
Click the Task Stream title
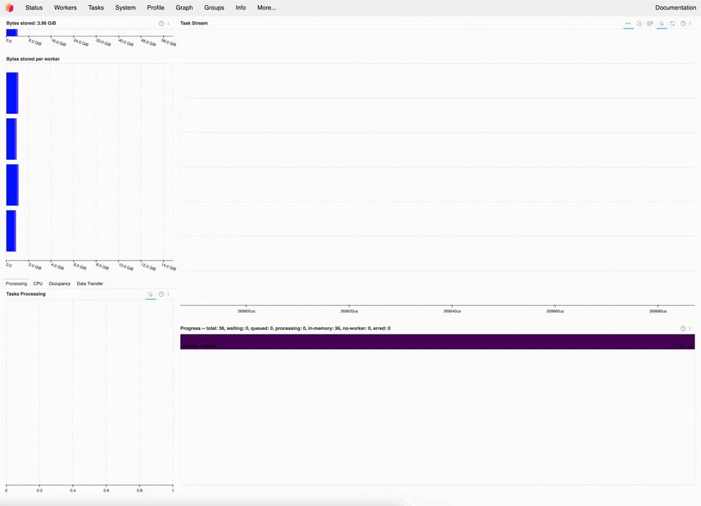click(x=194, y=23)
